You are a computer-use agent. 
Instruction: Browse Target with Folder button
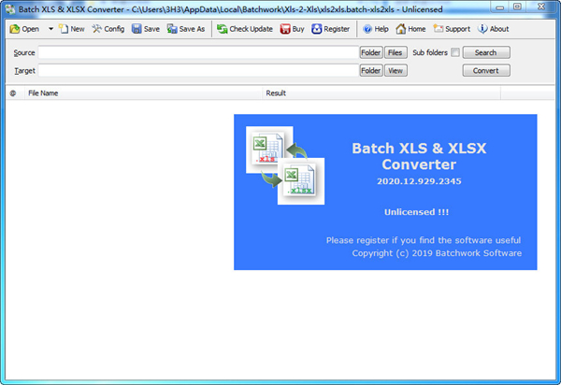(x=371, y=70)
